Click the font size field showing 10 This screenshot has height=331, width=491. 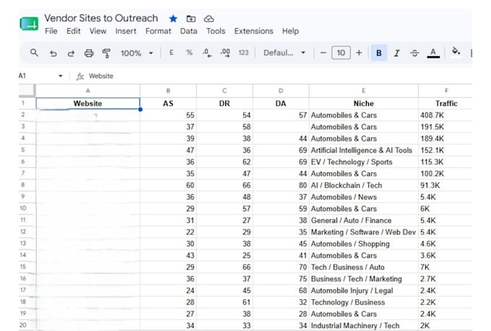click(341, 53)
